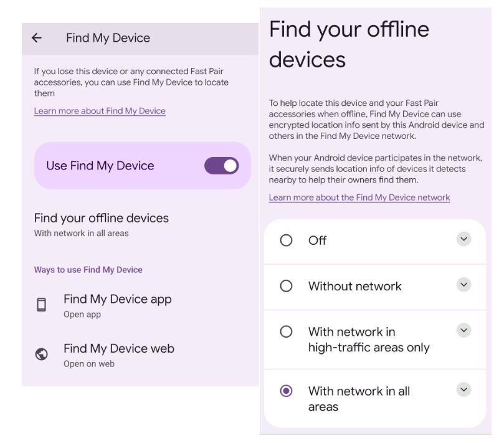
Task: Tap the Use Find My Device label
Action: [100, 166]
